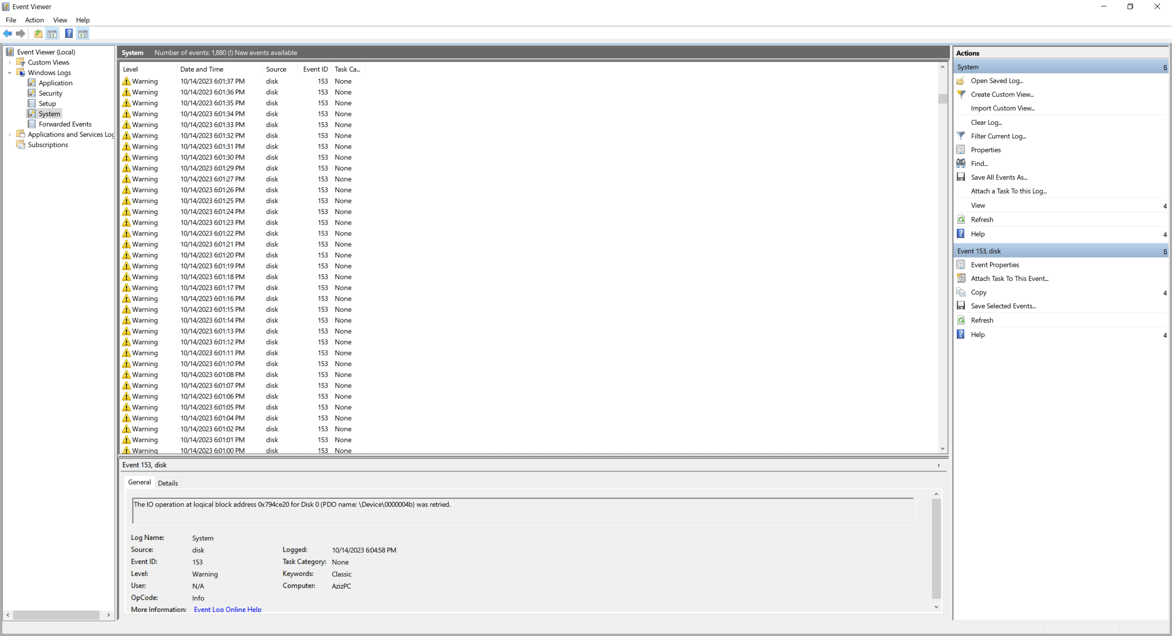Click the Event Properties icon
This screenshot has height=636, width=1172.
961,264
